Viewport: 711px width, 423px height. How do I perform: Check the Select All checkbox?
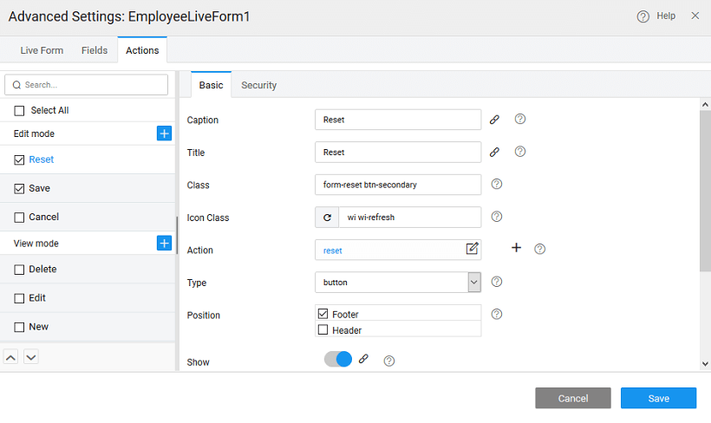[19, 111]
